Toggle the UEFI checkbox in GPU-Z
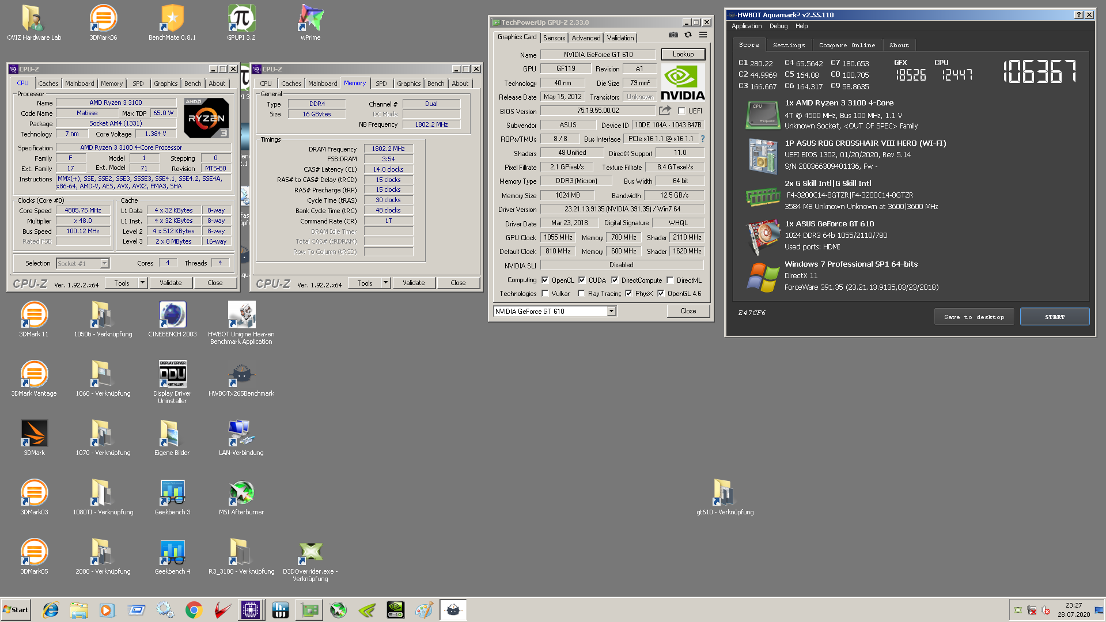 [681, 111]
